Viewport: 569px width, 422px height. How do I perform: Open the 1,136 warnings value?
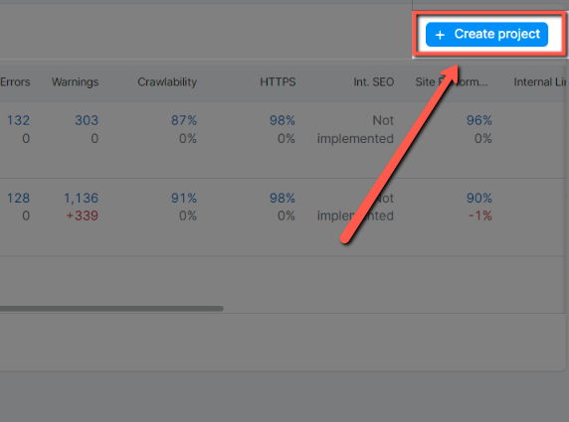click(82, 199)
